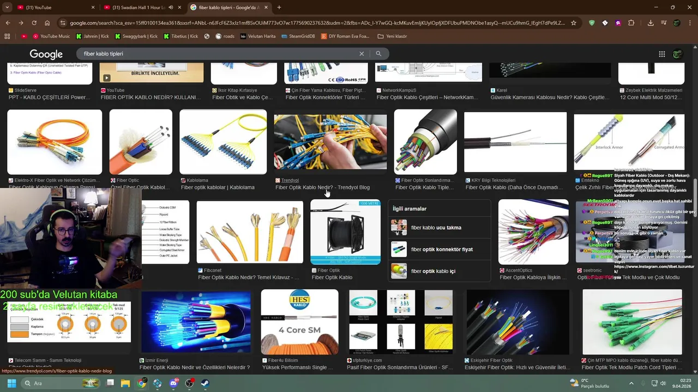Open the Windows Start menu

click(x=11, y=383)
